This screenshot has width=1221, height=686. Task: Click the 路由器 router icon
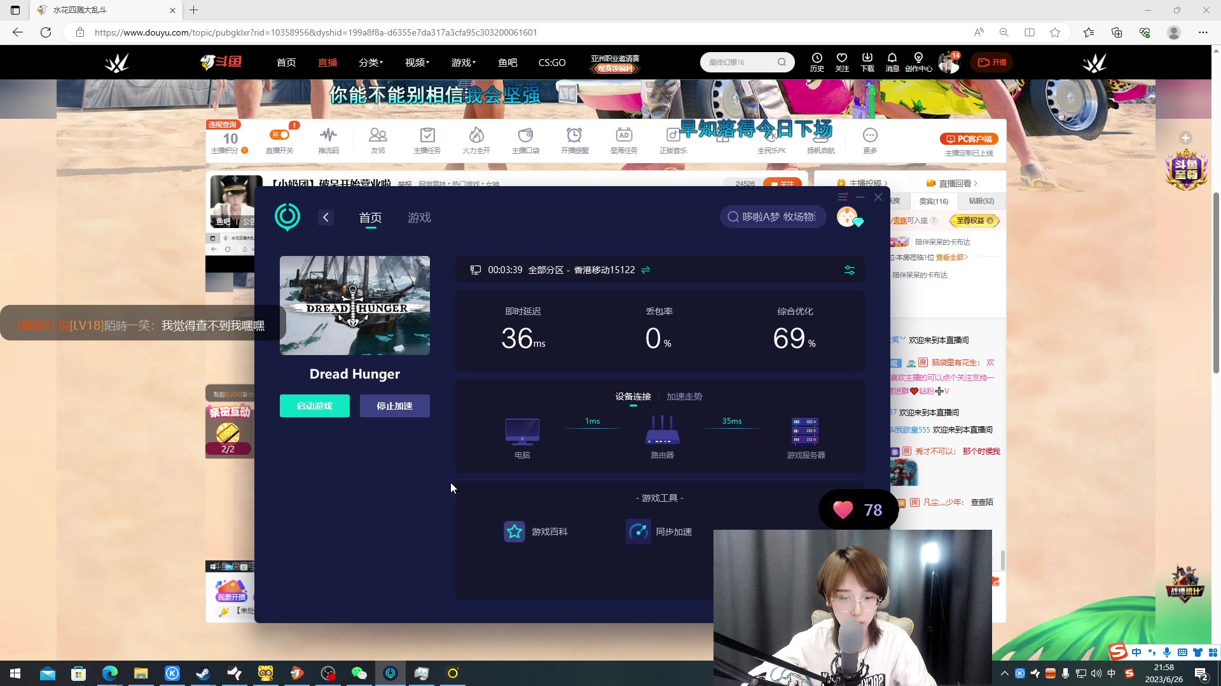point(662,430)
